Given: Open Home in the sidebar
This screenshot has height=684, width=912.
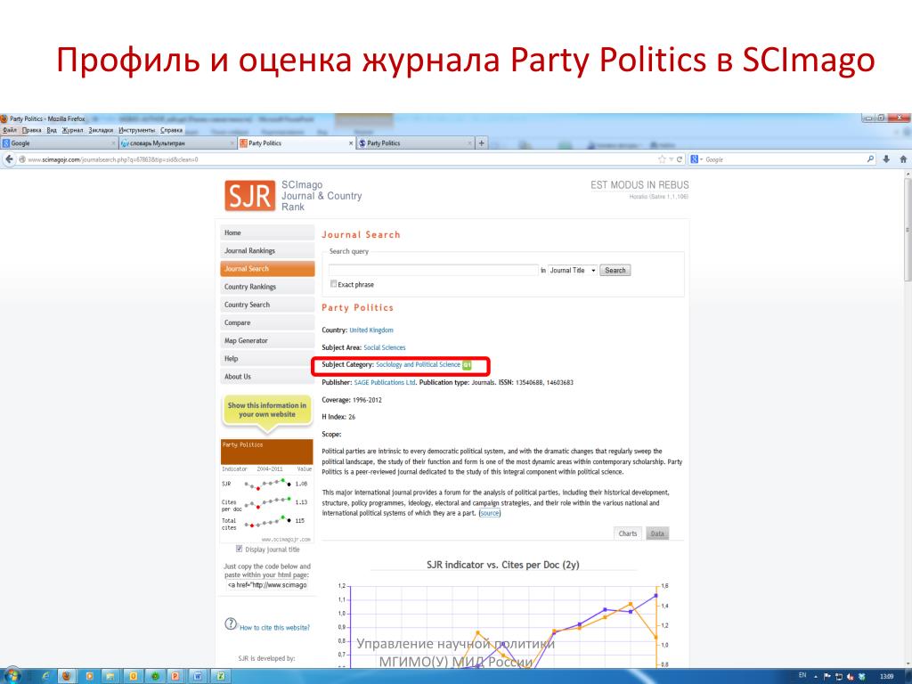Looking at the screenshot, I should tap(267, 232).
